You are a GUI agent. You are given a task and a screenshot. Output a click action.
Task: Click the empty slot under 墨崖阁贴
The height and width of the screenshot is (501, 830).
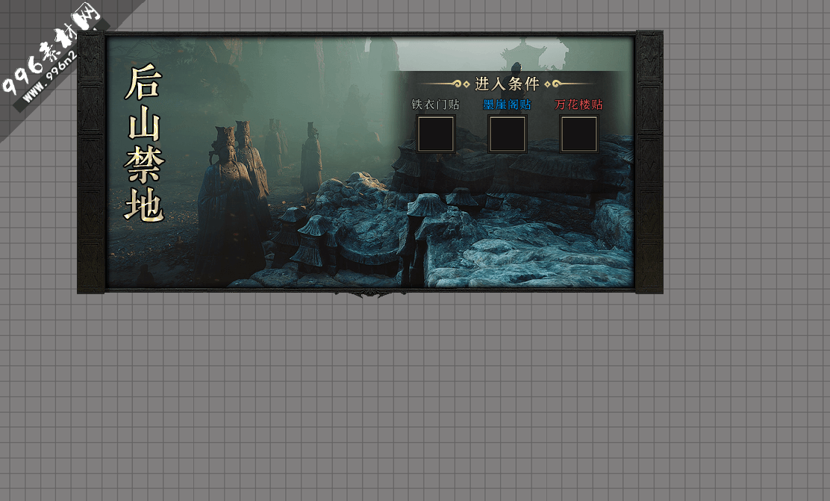pyautogui.click(x=507, y=134)
